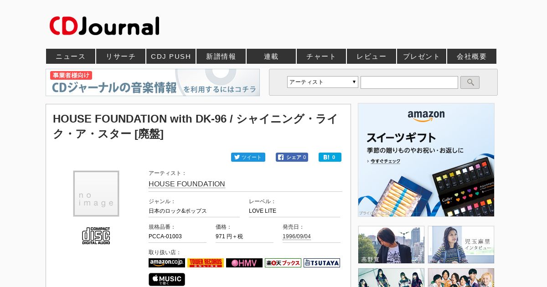This screenshot has height=287, width=547.
Task: Open the 高野寛 feature thumbnail
Action: coord(391,245)
